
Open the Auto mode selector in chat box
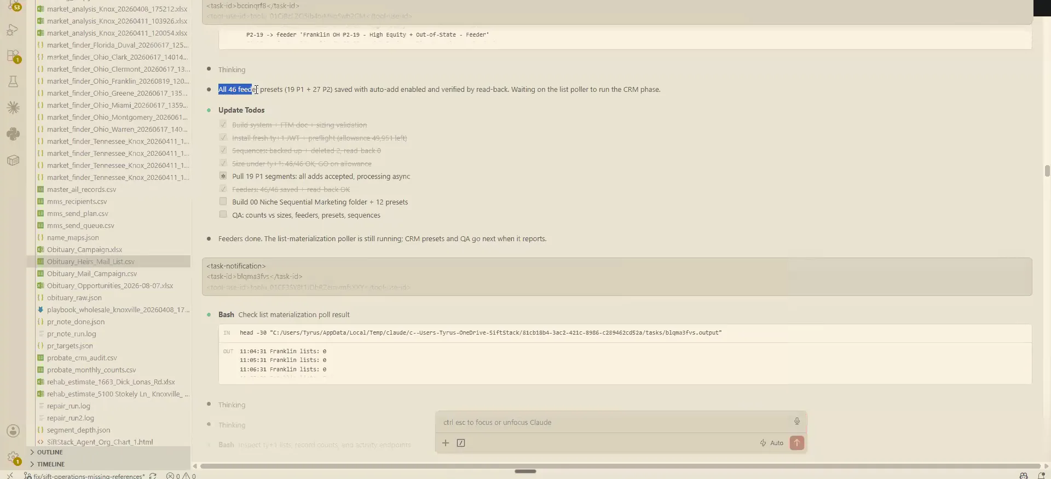772,443
